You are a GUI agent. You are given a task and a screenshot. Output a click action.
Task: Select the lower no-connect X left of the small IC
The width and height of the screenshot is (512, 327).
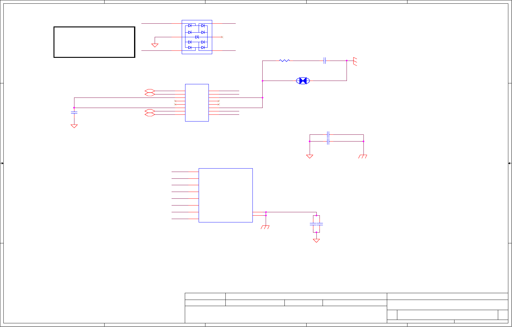pyautogui.click(x=175, y=104)
